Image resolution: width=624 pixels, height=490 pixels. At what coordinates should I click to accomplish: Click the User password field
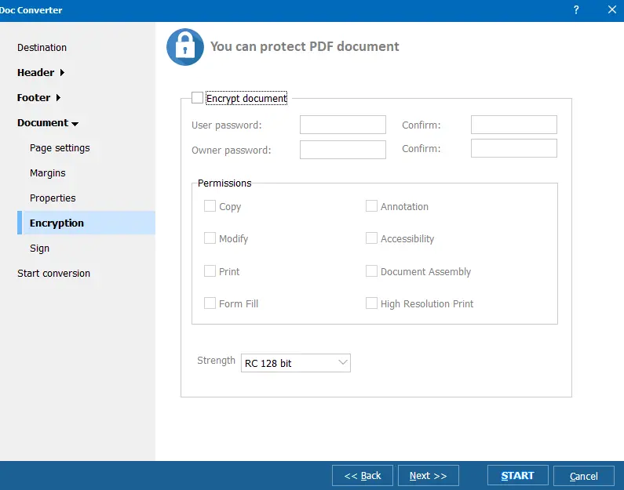pyautogui.click(x=342, y=125)
